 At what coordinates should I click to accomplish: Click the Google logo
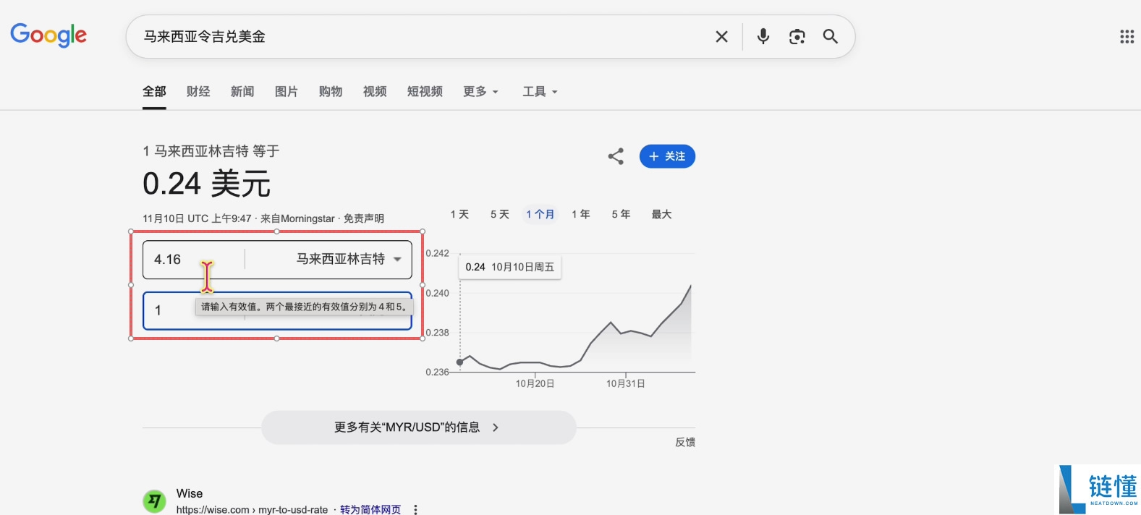[48, 35]
